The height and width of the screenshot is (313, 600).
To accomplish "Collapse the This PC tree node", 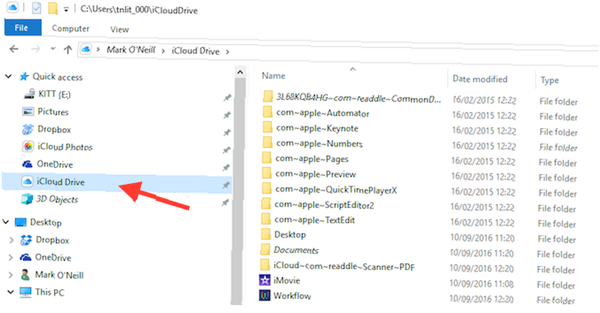I will (10, 292).
